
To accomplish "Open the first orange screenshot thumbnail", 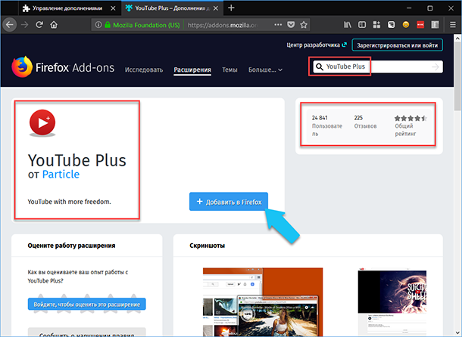I will coord(263,302).
